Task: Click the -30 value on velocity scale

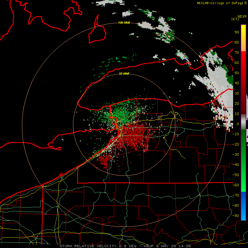Action: [x=236, y=155]
